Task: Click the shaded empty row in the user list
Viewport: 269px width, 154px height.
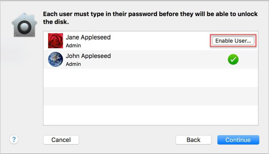Action: [151, 96]
